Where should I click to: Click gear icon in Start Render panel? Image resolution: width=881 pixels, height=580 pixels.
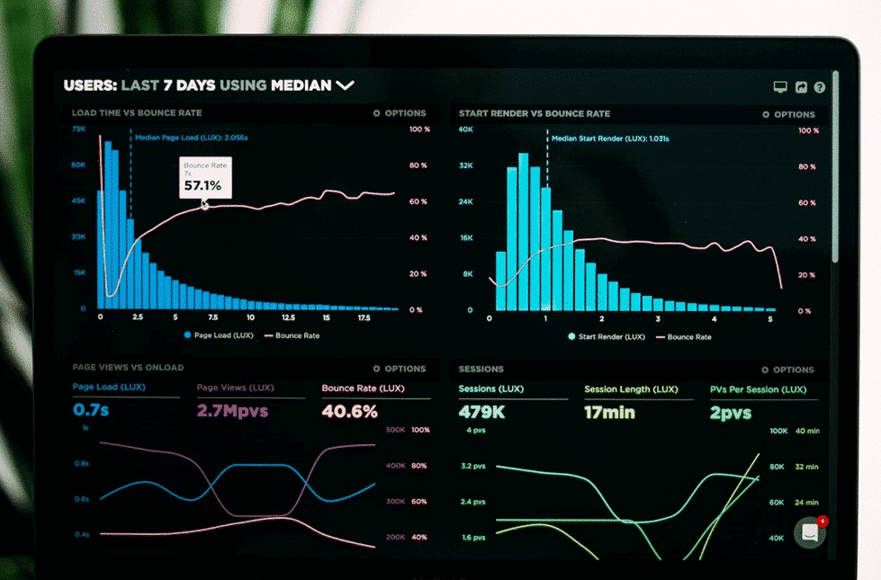766,114
